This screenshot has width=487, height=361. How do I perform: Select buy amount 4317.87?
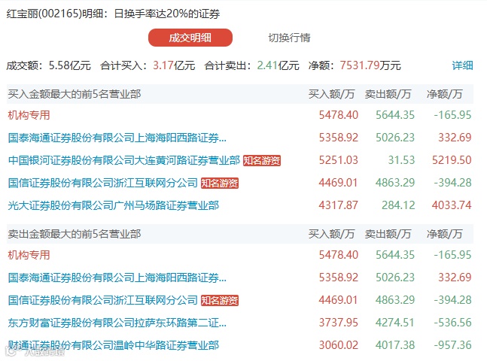click(x=339, y=205)
